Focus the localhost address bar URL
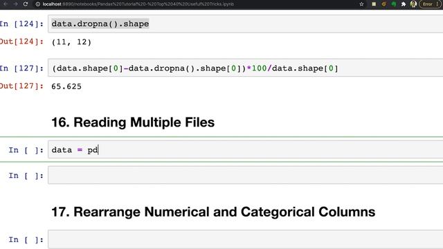This screenshot has width=443, height=249. point(138,4)
